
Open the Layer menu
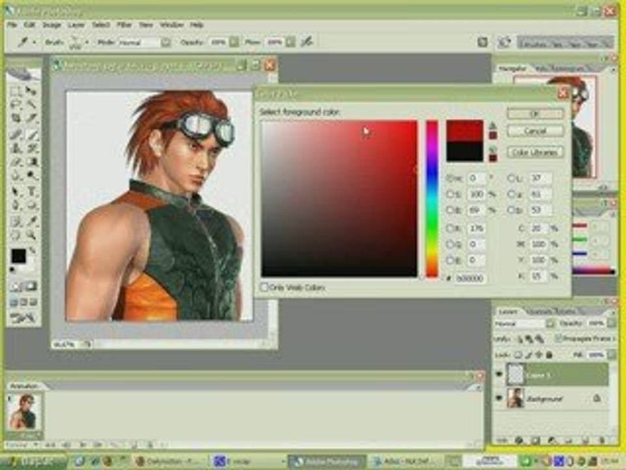click(x=76, y=25)
